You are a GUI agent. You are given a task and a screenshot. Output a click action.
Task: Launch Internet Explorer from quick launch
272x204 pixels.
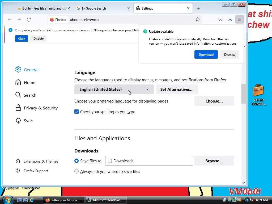32,200
